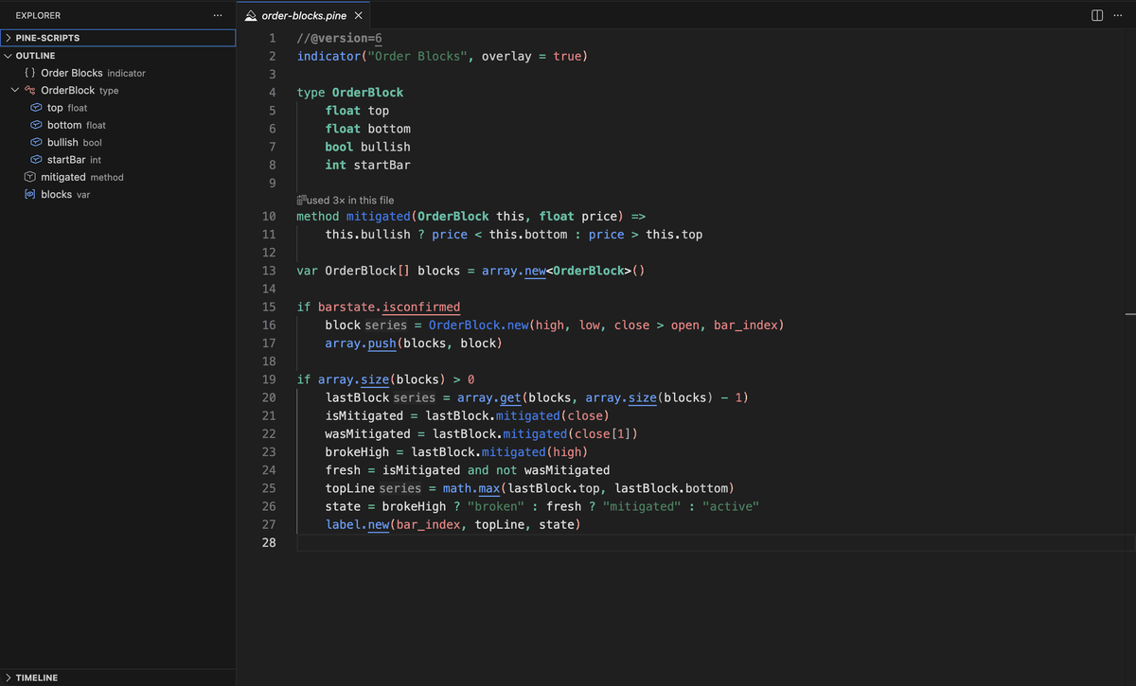Click 'type OrderBlock' declaration on line 4
The width and height of the screenshot is (1136, 686).
click(x=350, y=93)
